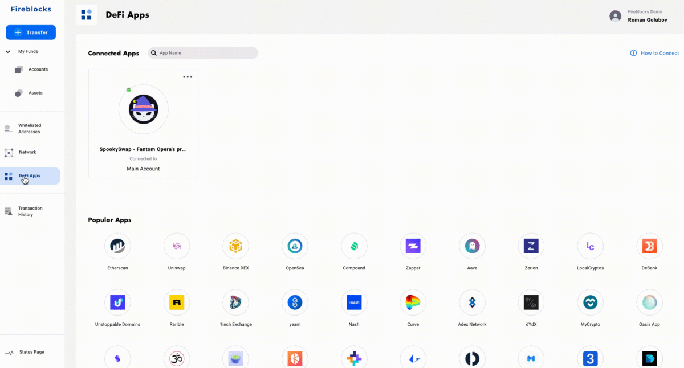
Task: Click the App Name search field
Action: (x=205, y=53)
